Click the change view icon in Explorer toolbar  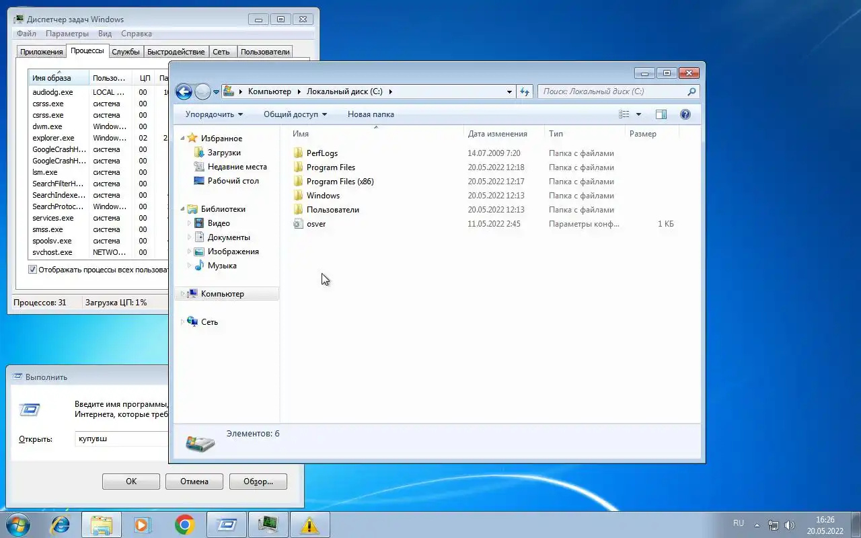[x=624, y=114]
